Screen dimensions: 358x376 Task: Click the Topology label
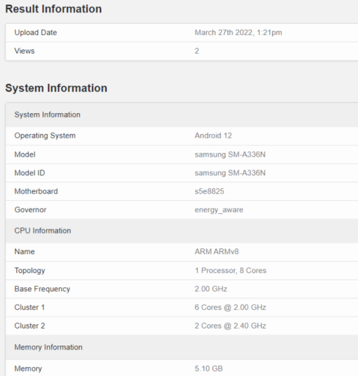30,271
